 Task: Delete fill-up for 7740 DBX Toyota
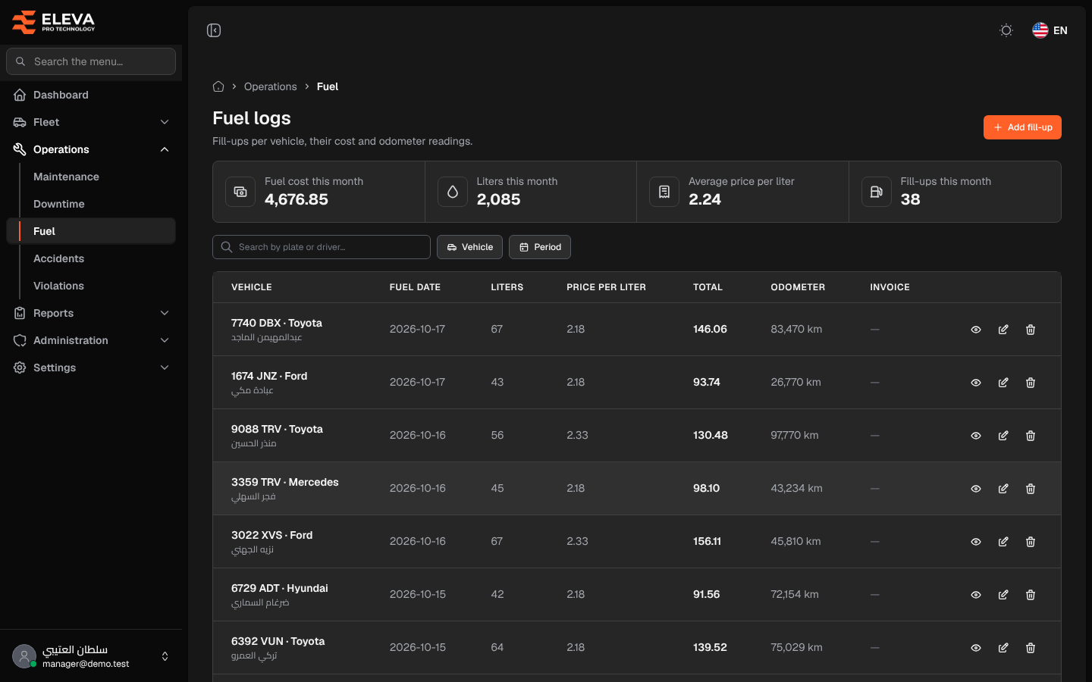point(1031,330)
